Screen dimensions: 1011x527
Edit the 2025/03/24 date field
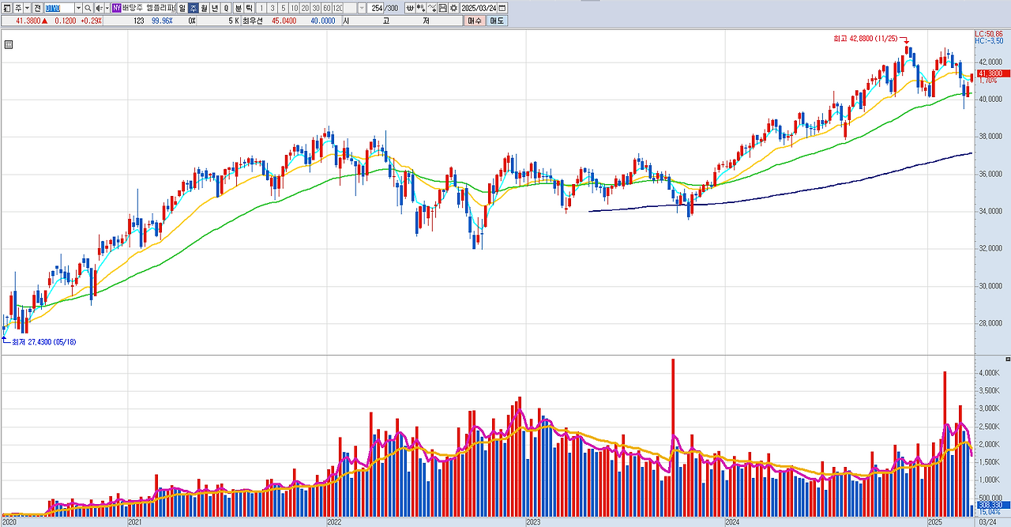[479, 8]
